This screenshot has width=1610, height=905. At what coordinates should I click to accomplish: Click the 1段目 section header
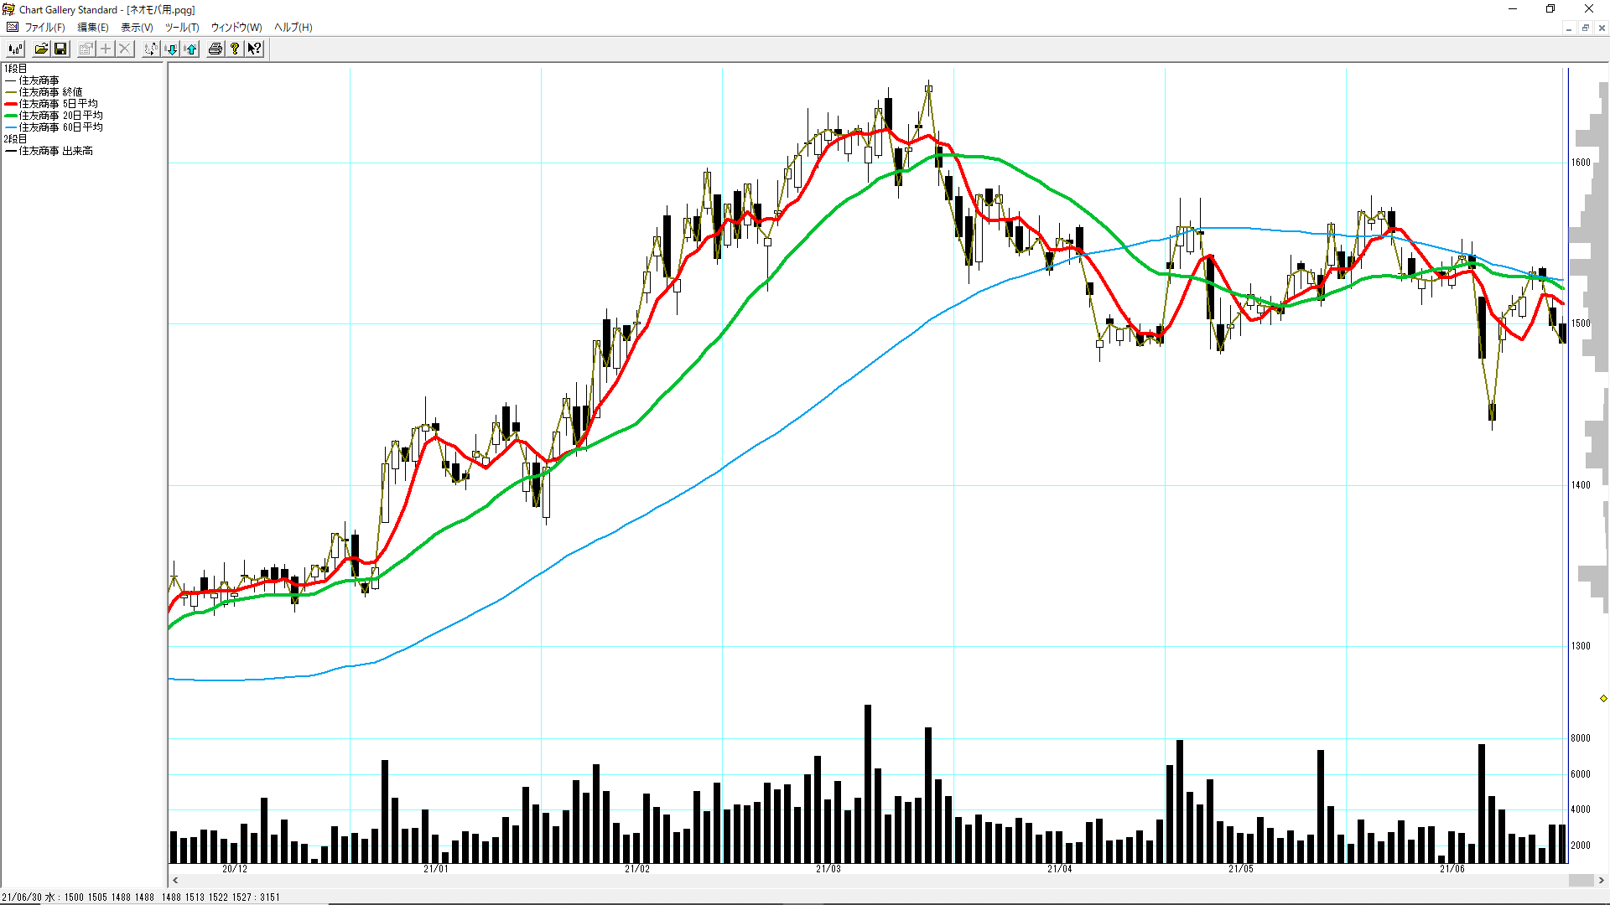point(15,69)
